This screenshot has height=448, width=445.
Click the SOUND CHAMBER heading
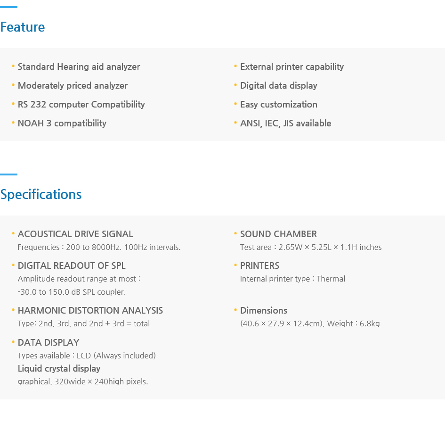tap(278, 234)
